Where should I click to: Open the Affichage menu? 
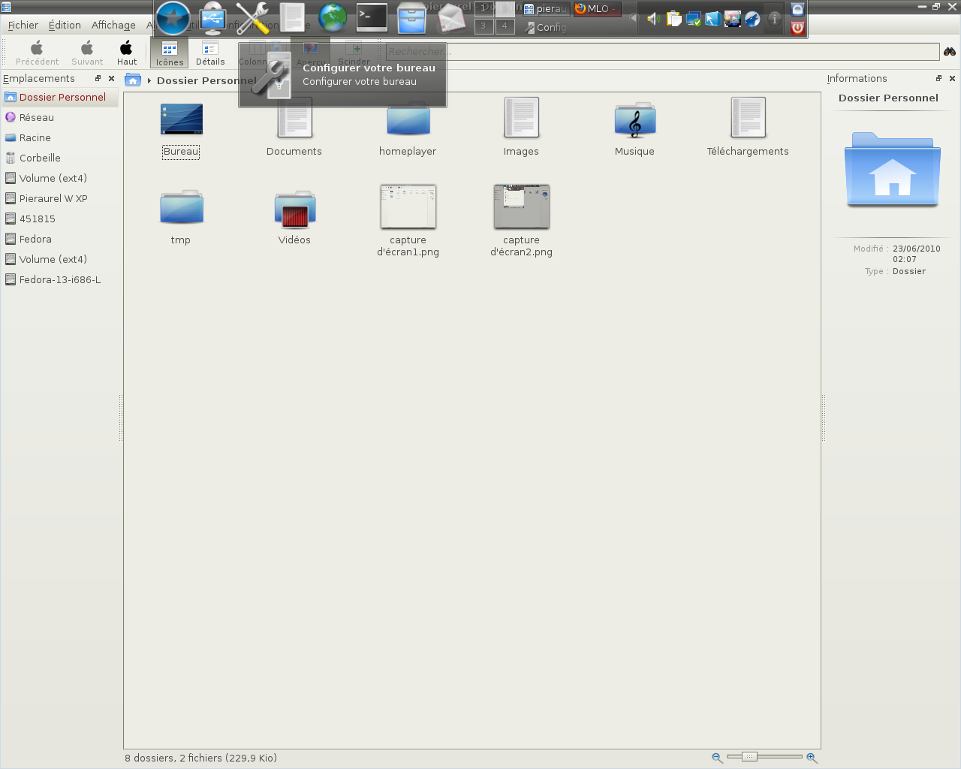[113, 25]
